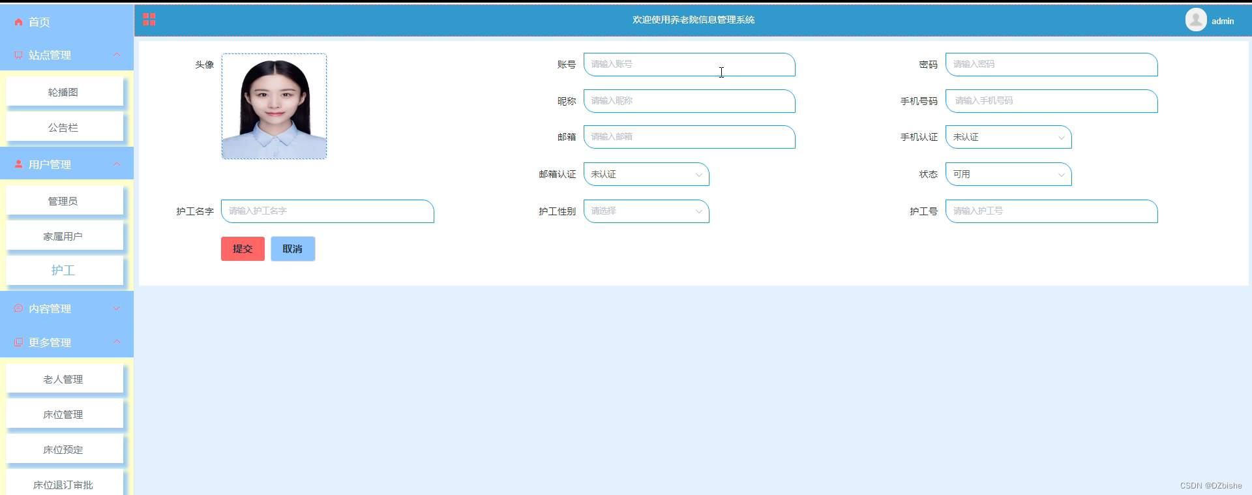Click the admin username label
This screenshot has width=1252, height=495.
1223,21
